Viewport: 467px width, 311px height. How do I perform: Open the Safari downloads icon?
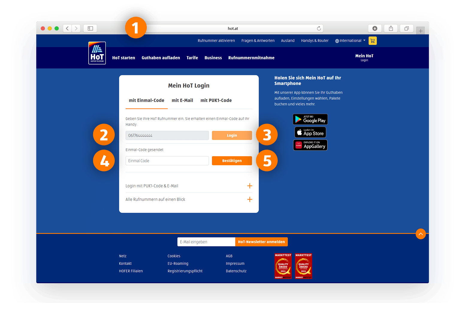tap(375, 28)
